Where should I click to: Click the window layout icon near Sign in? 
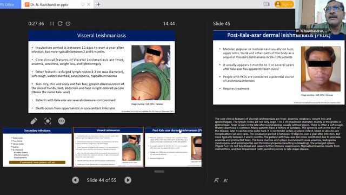(x=267, y=4)
